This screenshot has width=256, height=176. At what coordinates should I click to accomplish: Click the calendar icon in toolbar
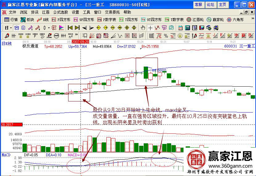(180, 27)
